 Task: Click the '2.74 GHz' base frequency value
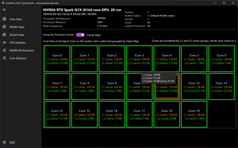pyautogui.click(x=102, y=26)
